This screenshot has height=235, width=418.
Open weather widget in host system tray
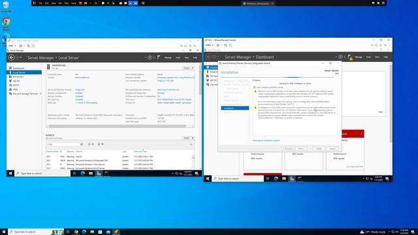(x=373, y=232)
